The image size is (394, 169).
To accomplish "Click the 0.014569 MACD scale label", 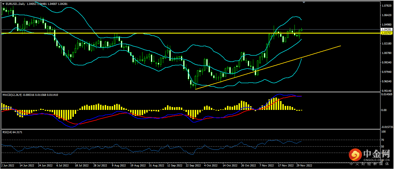I will (x=387, y=94).
